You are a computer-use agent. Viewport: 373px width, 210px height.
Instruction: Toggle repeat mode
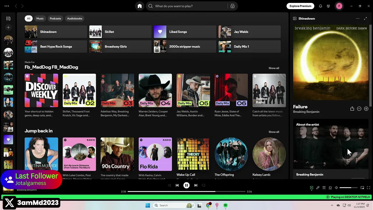pos(204,185)
